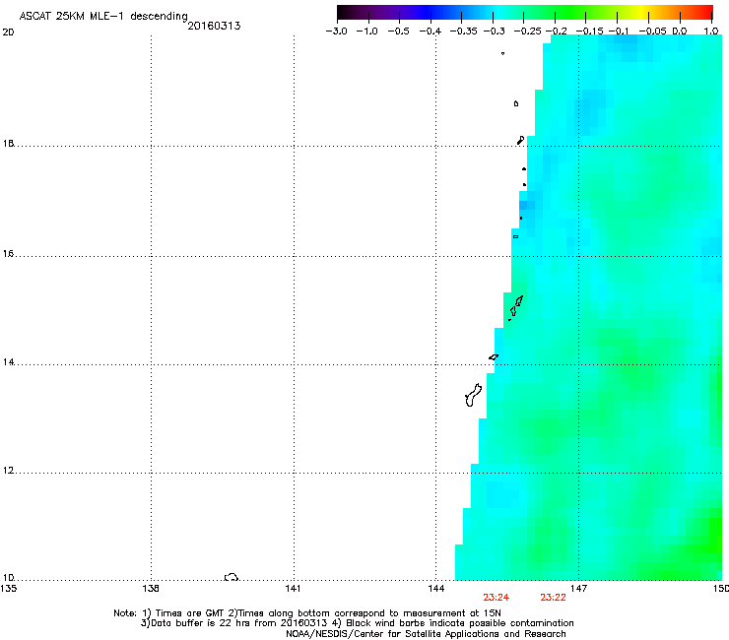Click longitude label 147
The image size is (729, 640).
pyautogui.click(x=578, y=589)
